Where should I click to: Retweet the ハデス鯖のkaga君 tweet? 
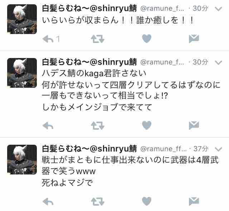point(98,126)
